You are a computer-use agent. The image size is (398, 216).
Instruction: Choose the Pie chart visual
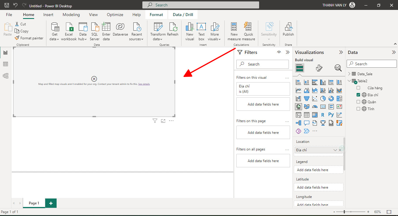click(x=323, y=99)
